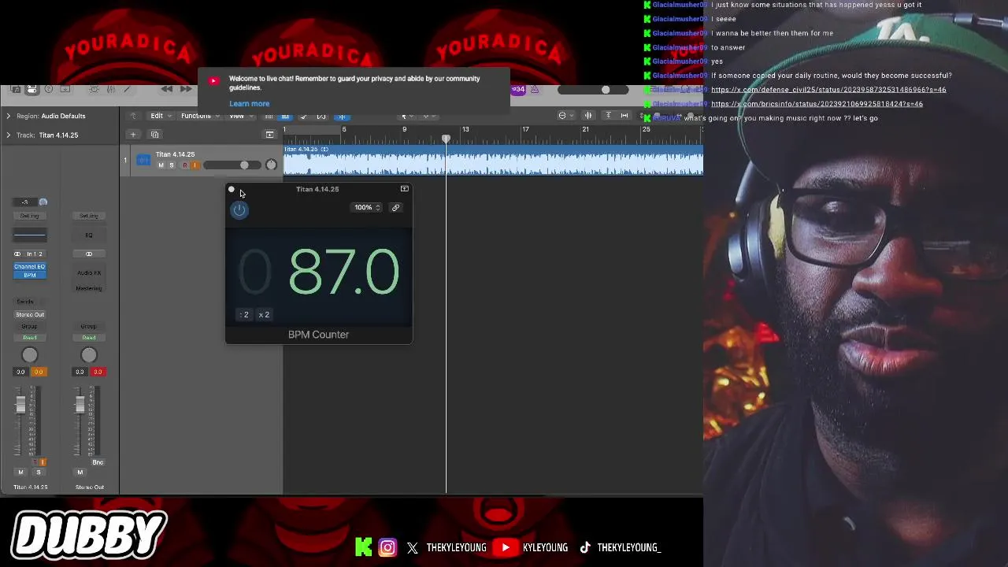
Task: Solo the Titan channel strip with S button
Action: tap(38, 472)
